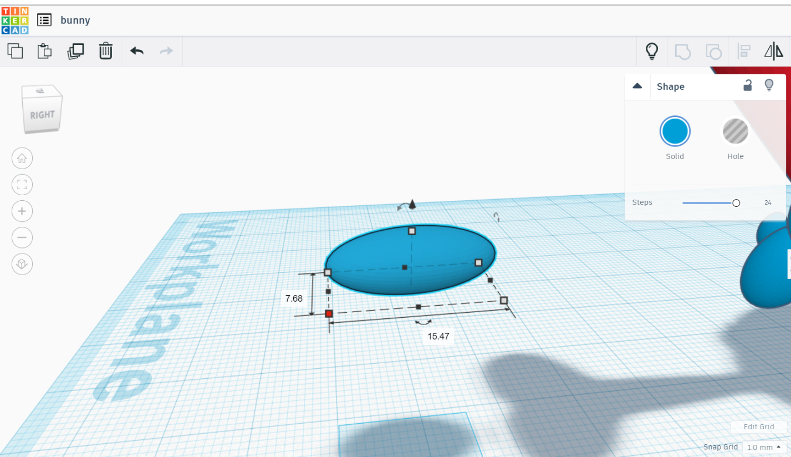Click the Shape panel title
This screenshot has width=791, height=457.
click(671, 87)
